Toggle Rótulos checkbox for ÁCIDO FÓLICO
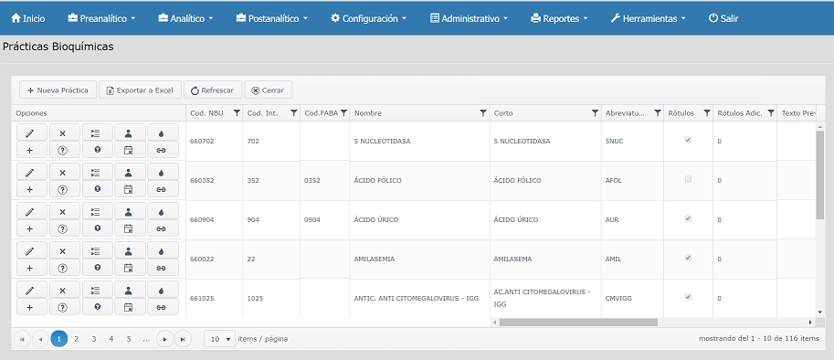Viewport: 834px width, 360px height. 688,180
